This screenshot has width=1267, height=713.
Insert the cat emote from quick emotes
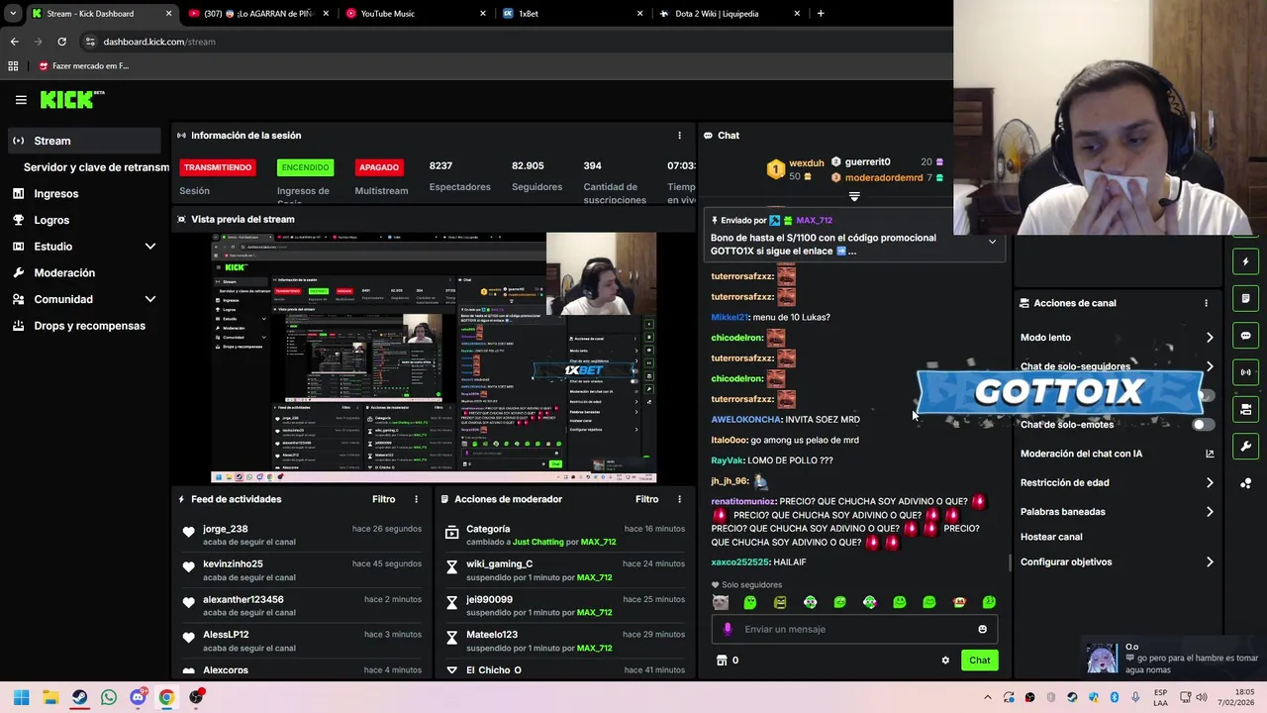[x=721, y=602]
